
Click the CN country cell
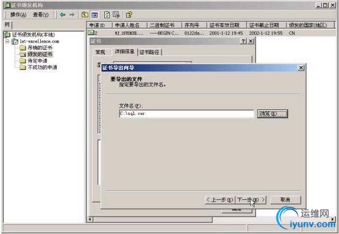[x=291, y=33]
